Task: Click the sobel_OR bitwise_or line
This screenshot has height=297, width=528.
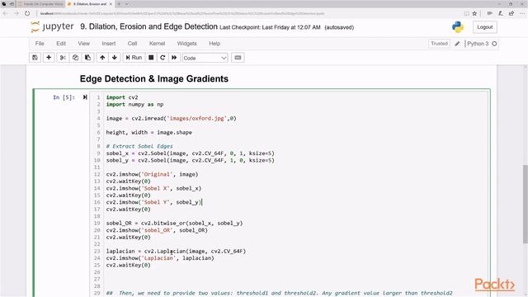Action: pos(174,224)
